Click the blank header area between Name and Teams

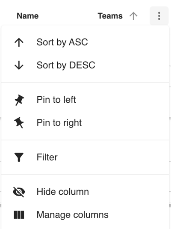point(68,16)
